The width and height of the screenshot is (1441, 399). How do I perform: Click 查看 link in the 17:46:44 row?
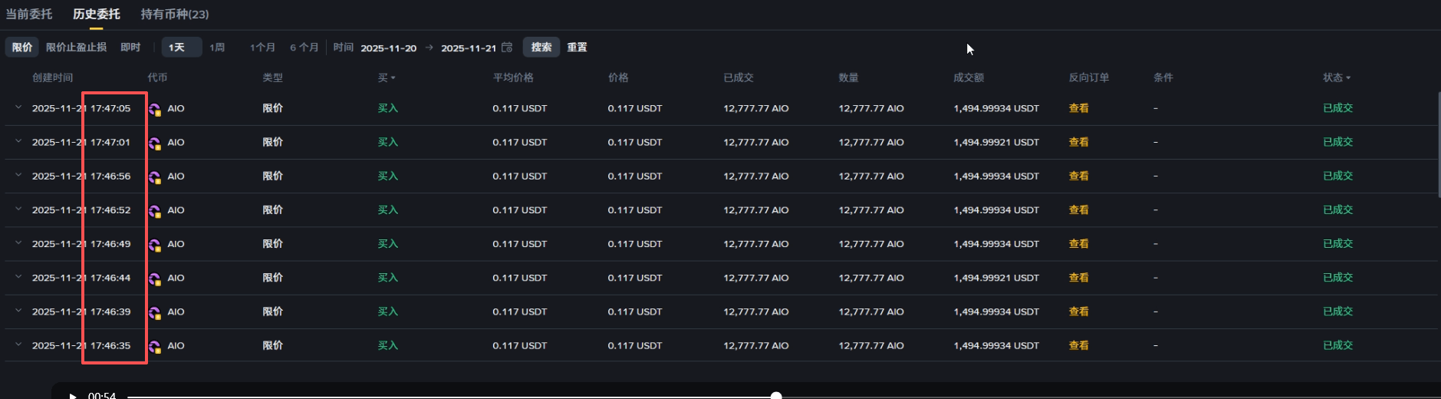coord(1078,278)
